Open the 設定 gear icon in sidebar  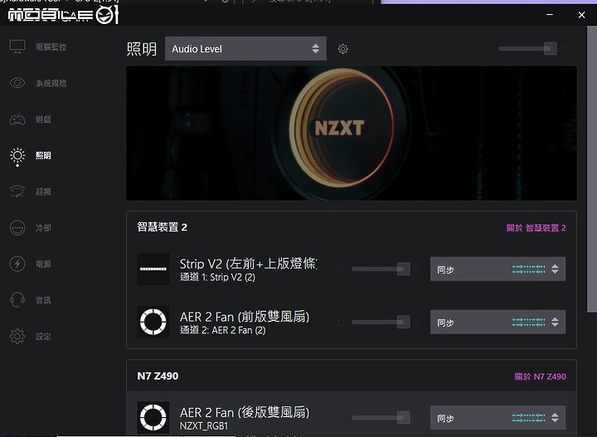coord(17,336)
